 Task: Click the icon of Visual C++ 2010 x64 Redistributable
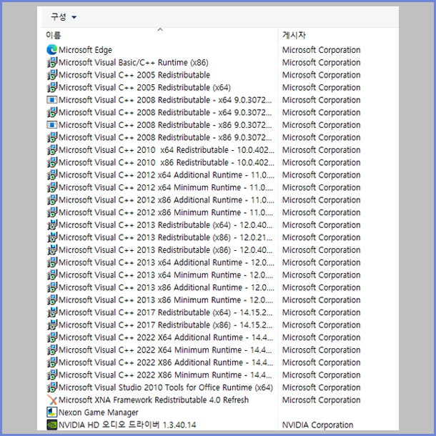[52, 150]
